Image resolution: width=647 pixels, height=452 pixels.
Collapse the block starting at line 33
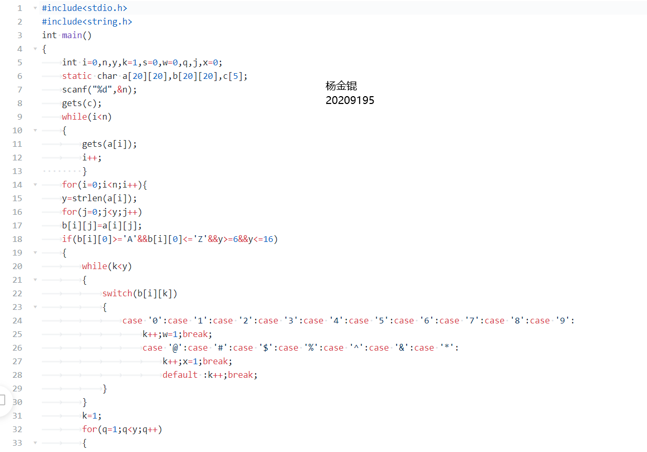tap(35, 443)
